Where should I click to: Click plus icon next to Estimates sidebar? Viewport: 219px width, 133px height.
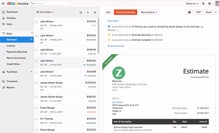pyautogui.click(x=31, y=40)
